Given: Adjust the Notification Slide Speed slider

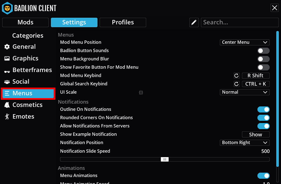Looking at the screenshot, I should (164, 159).
